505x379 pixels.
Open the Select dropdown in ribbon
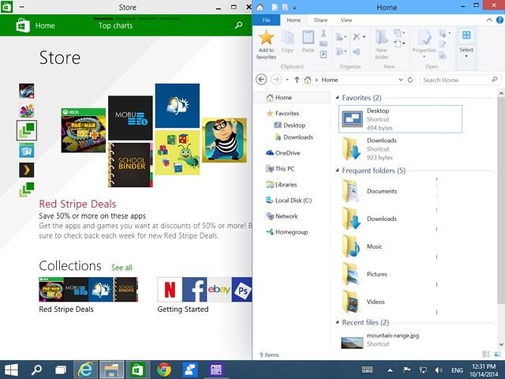coord(466,44)
